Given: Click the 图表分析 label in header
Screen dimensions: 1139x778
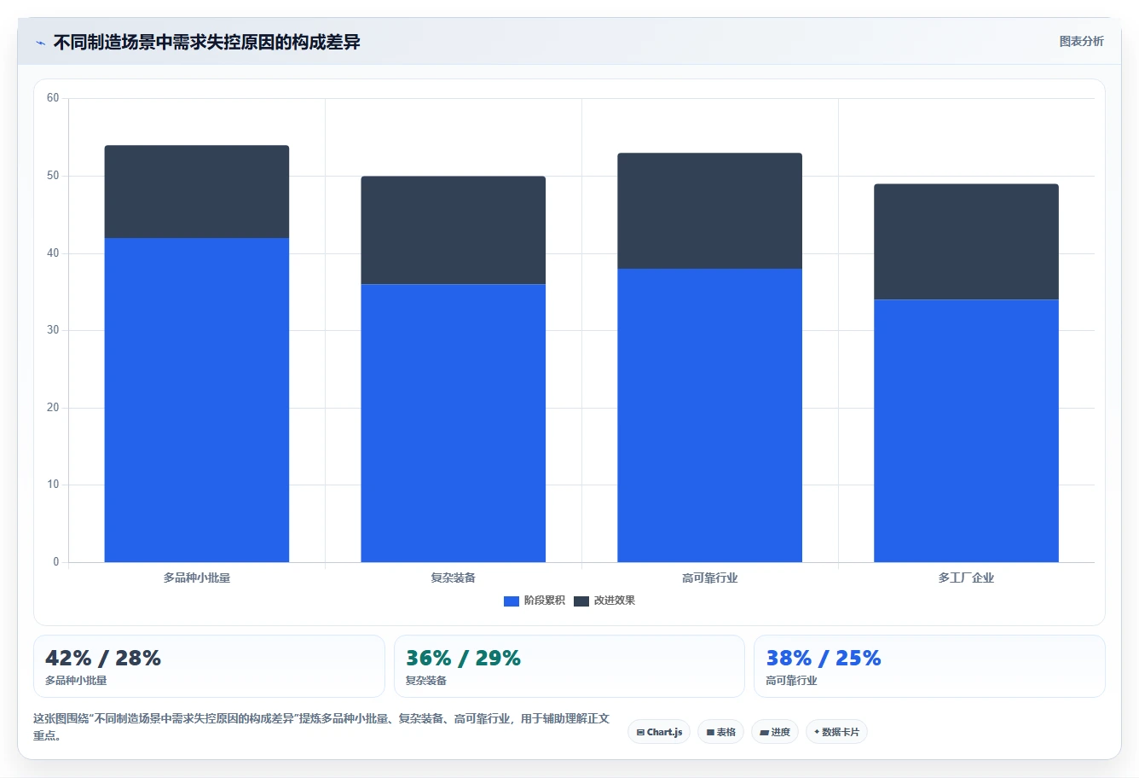Looking at the screenshot, I should pyautogui.click(x=1081, y=41).
